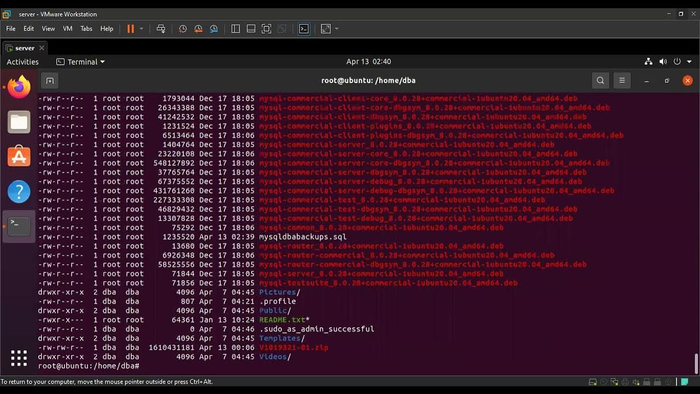Maximize the Ubuntu terminal window
Viewport: 700px width, 394px height.
click(x=667, y=80)
